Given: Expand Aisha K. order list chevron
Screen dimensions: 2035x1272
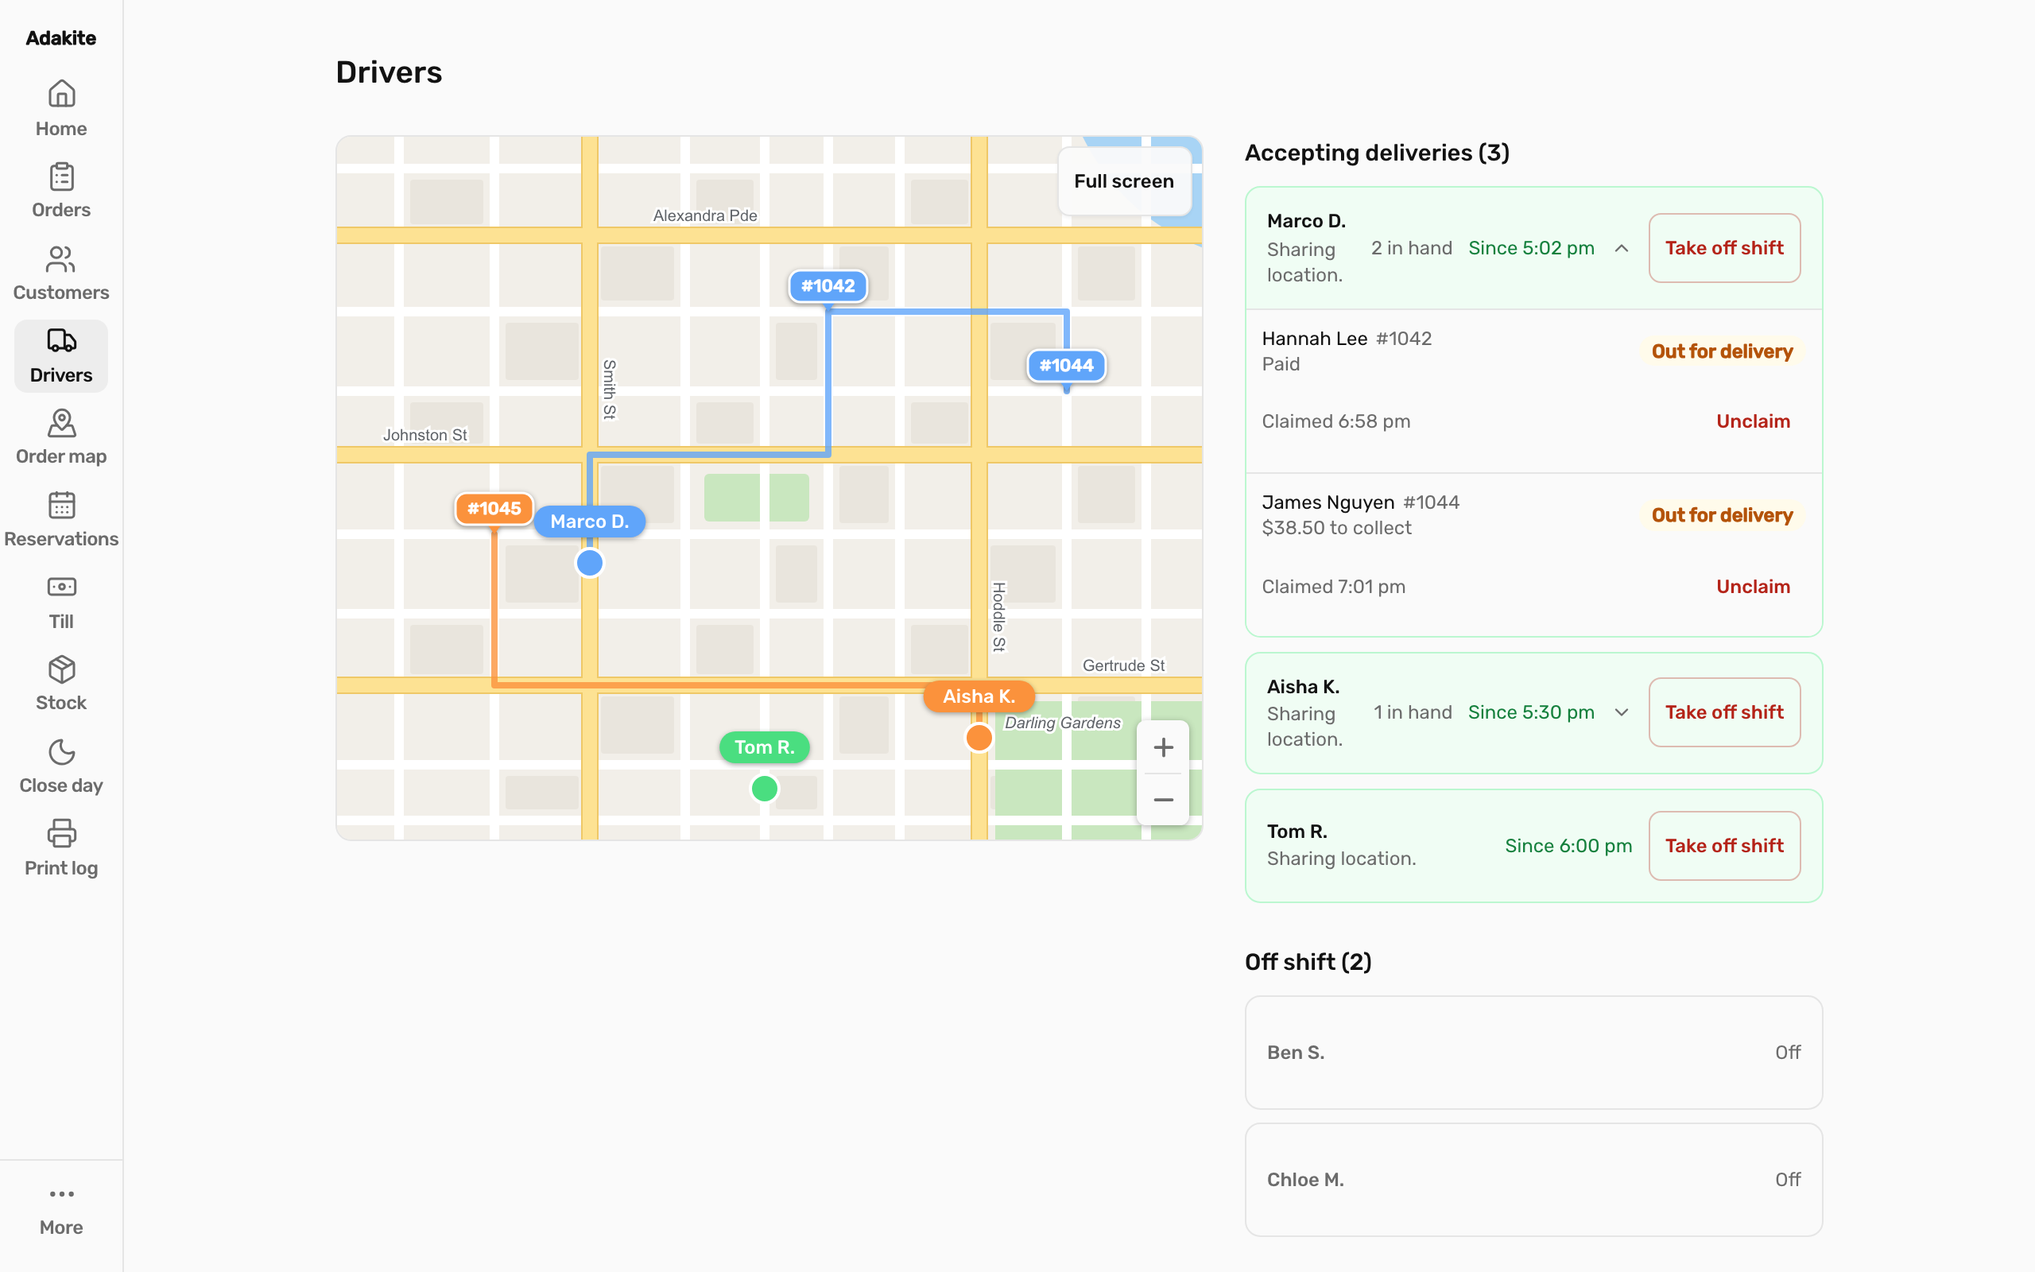Looking at the screenshot, I should (1622, 712).
